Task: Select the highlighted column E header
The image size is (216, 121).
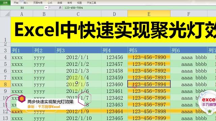Action: (149, 14)
